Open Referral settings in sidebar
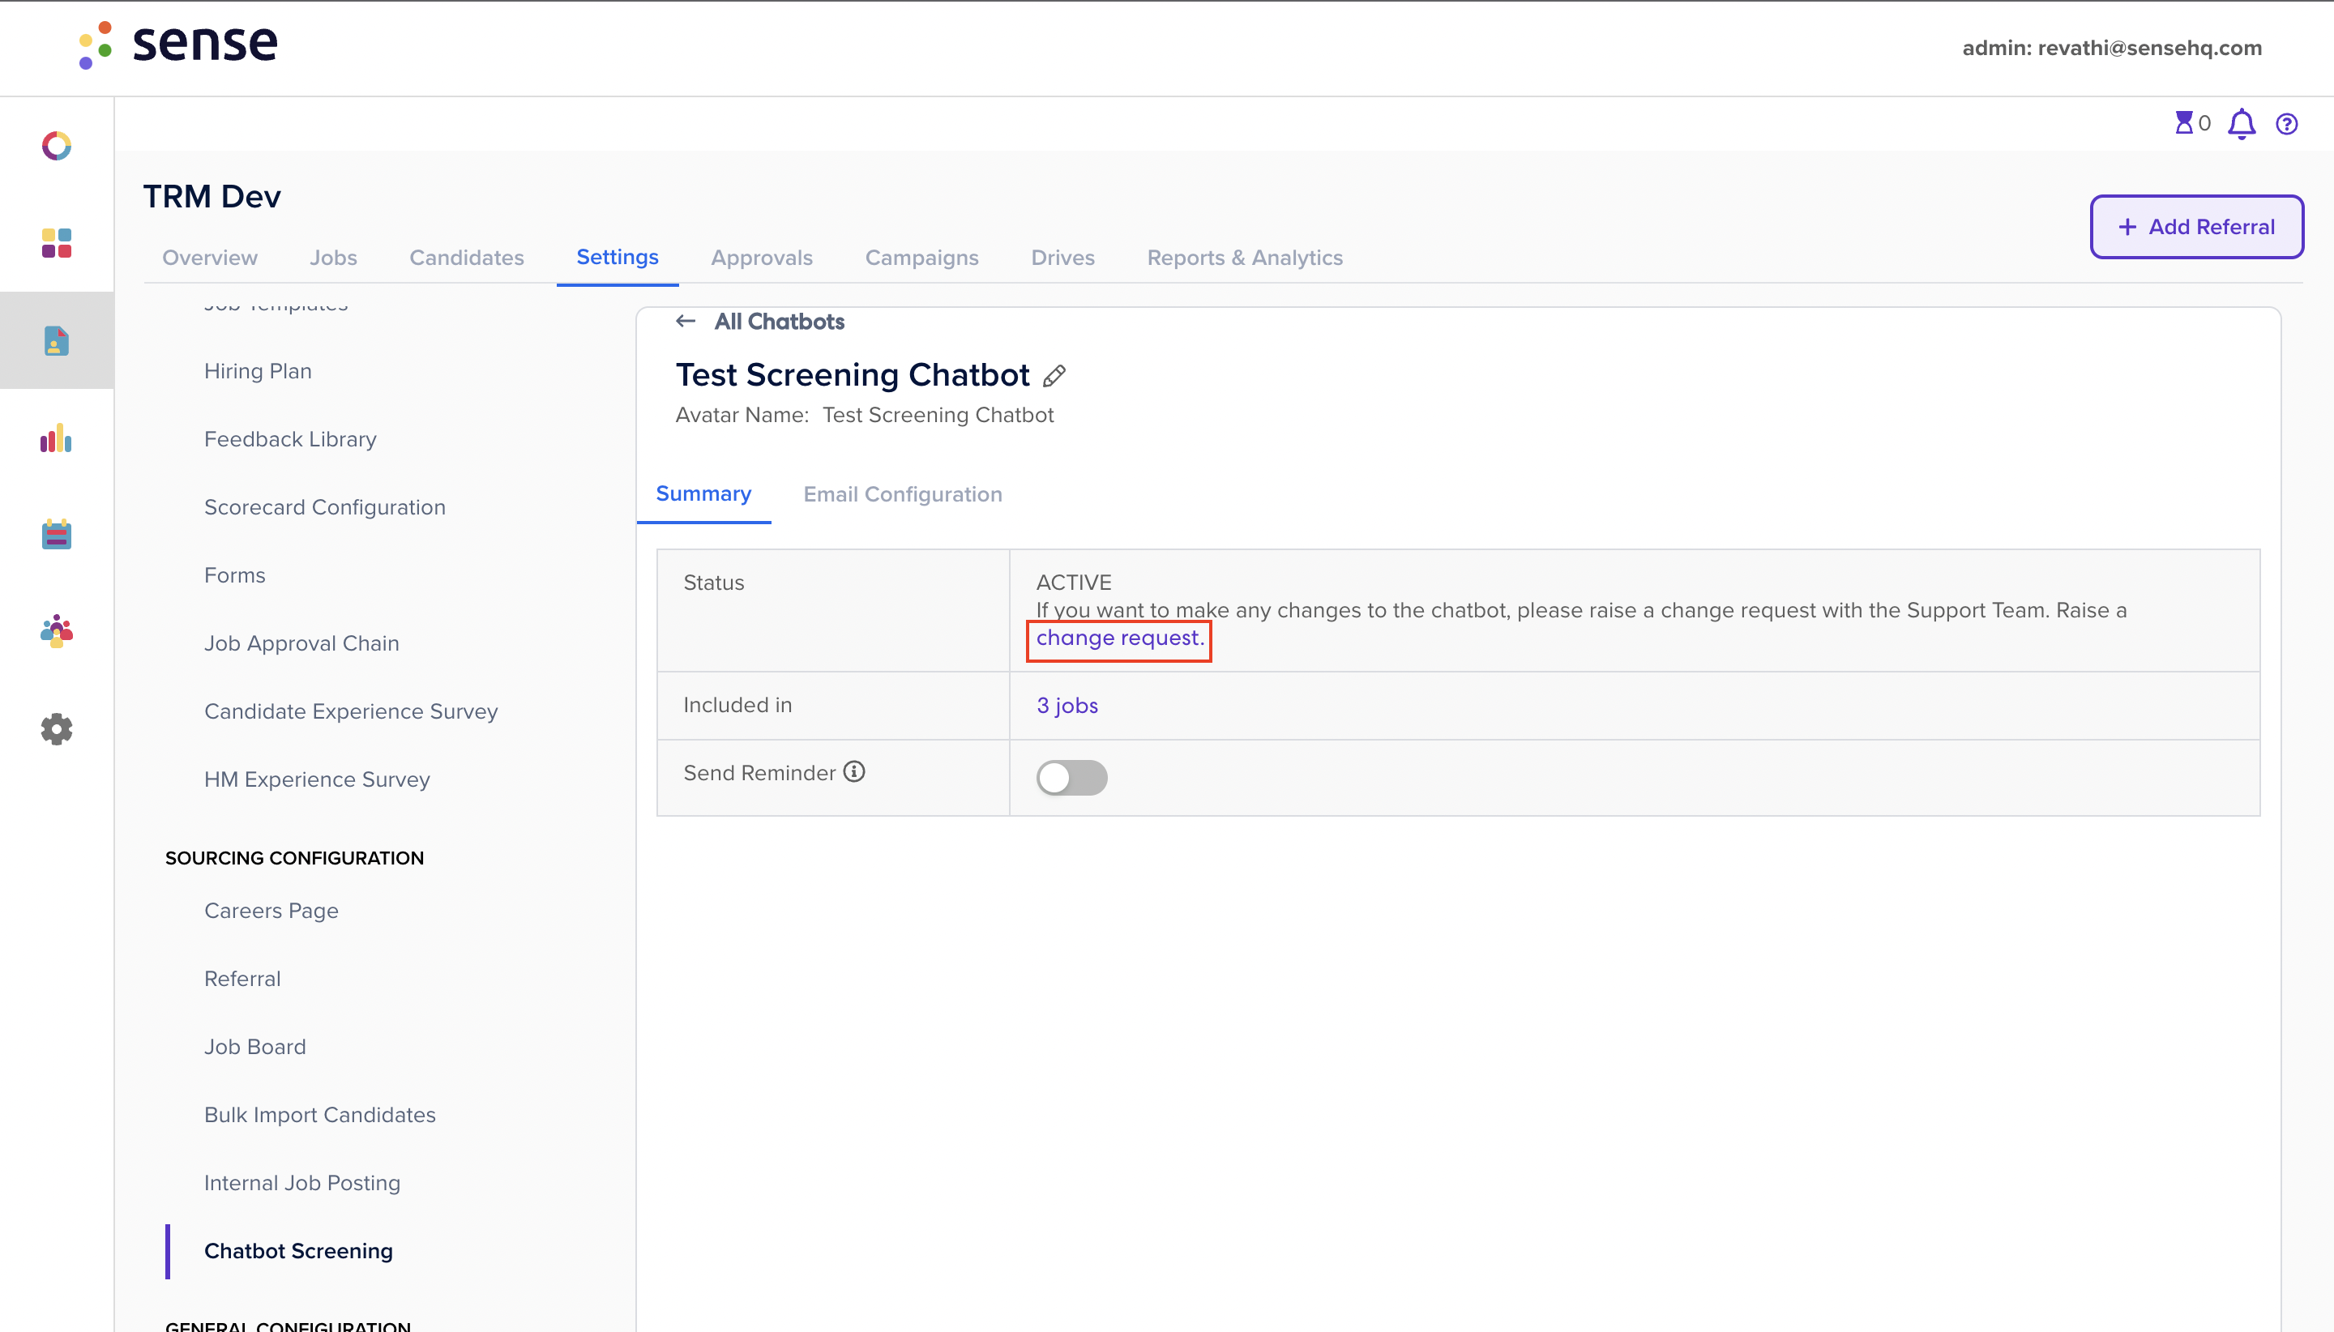Screen dimensions: 2334x1332 pos(242,979)
